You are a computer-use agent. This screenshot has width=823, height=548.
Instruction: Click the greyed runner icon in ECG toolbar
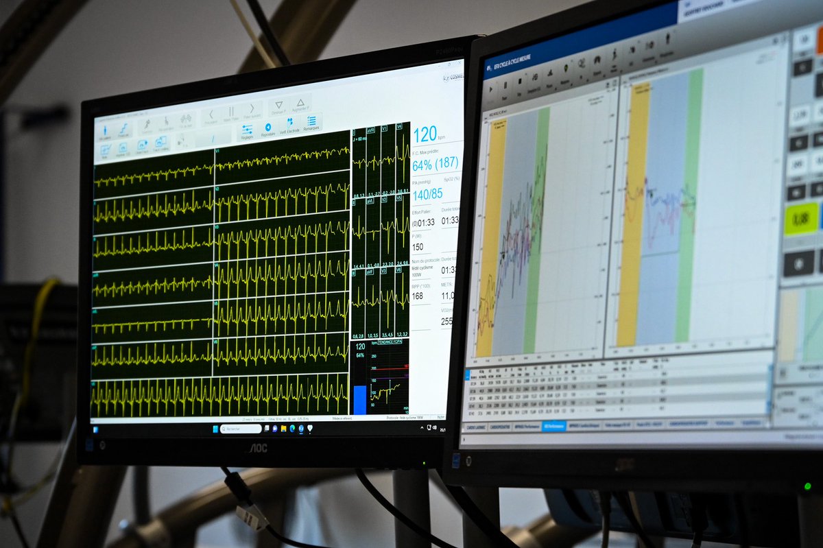pyautogui.click(x=147, y=126)
